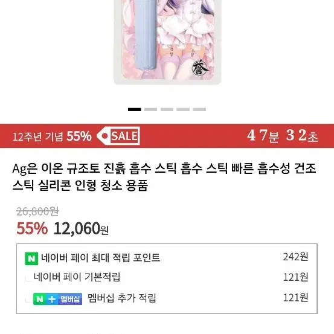Click the 242원 max points value

pos(296,257)
